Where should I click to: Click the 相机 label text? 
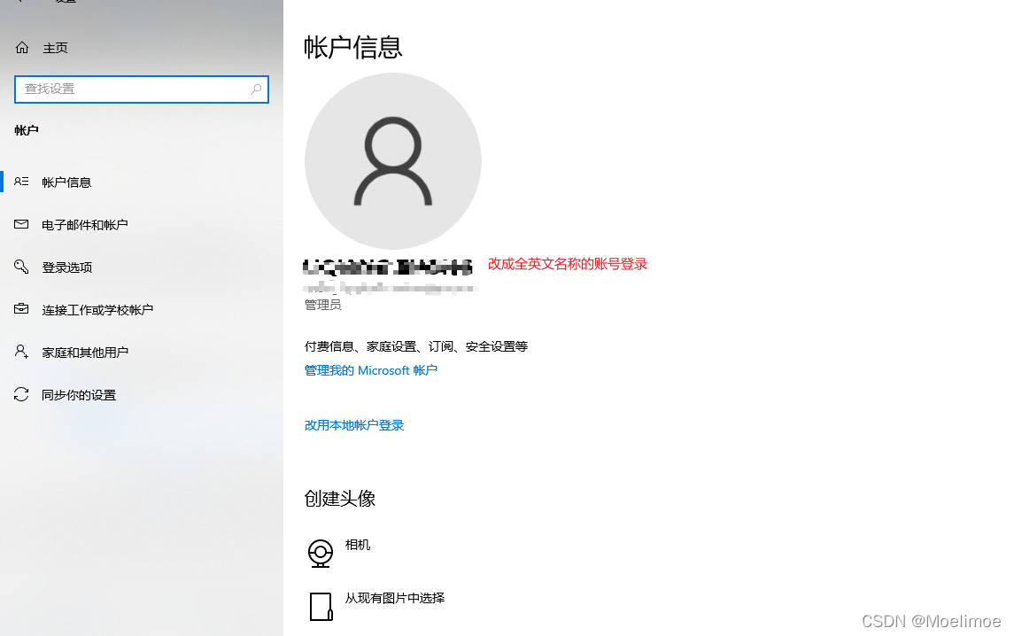pos(357,545)
